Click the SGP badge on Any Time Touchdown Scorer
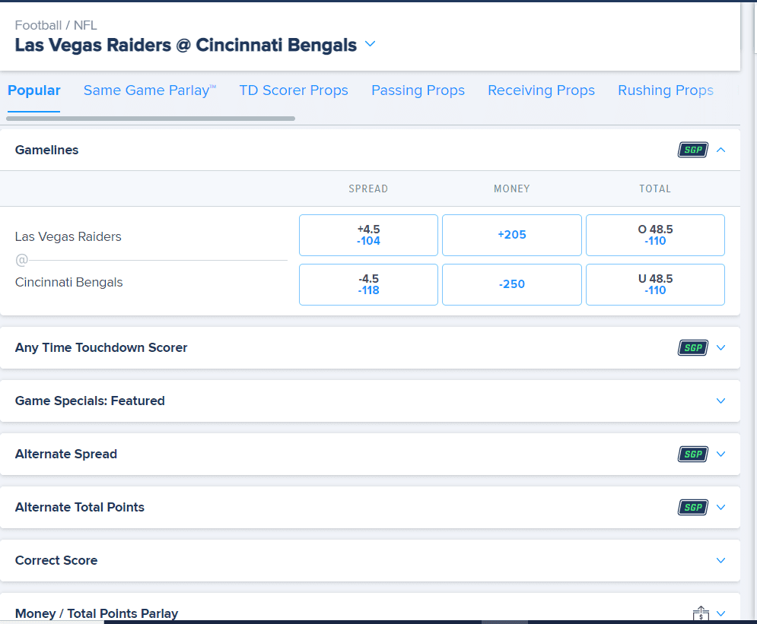Screen dimensions: 757x624 [693, 347]
